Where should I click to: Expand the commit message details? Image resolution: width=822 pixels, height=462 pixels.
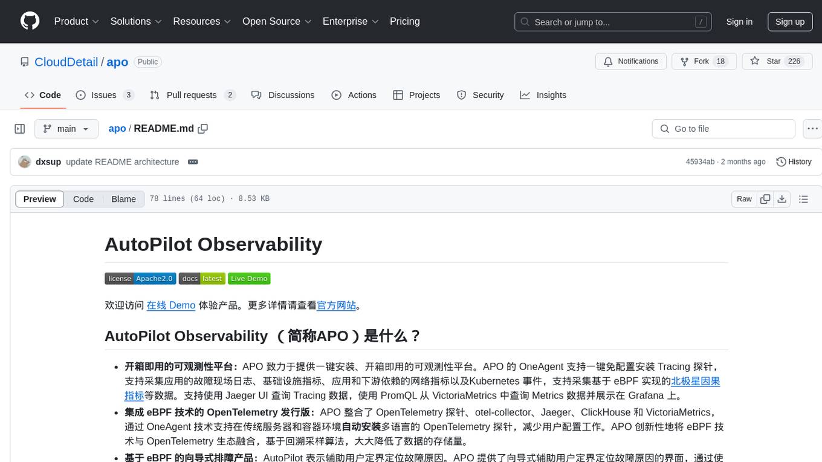(193, 162)
